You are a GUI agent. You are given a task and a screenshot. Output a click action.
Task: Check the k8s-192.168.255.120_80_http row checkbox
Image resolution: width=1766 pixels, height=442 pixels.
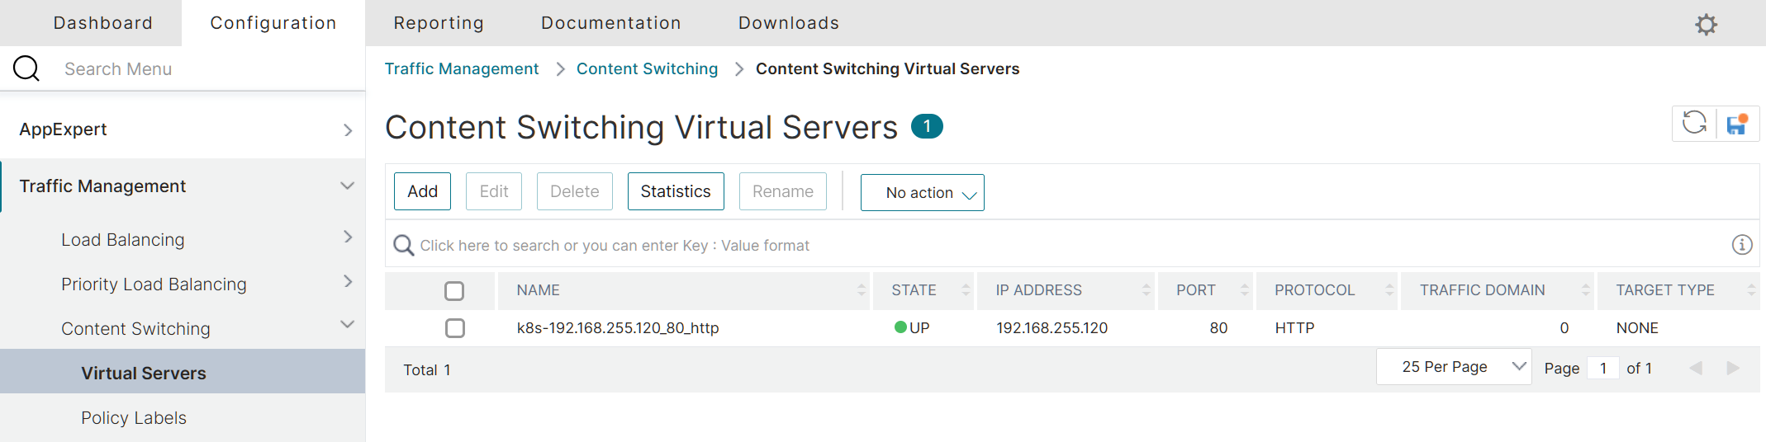click(x=454, y=328)
